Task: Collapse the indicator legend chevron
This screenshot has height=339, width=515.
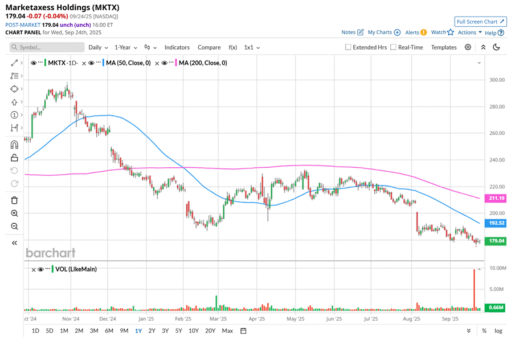Action: coord(479,63)
